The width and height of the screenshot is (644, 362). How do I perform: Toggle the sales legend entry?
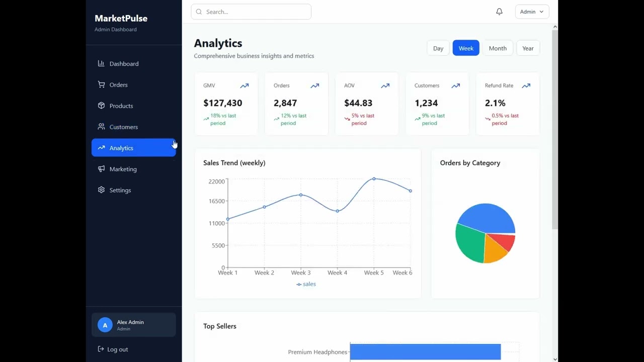click(306, 284)
